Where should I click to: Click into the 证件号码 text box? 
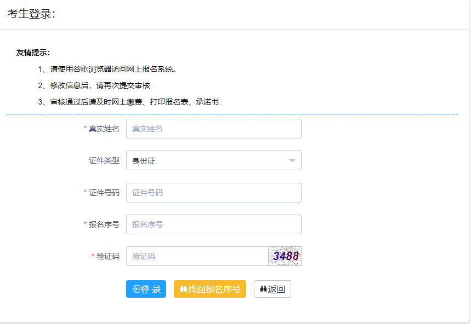(x=214, y=193)
